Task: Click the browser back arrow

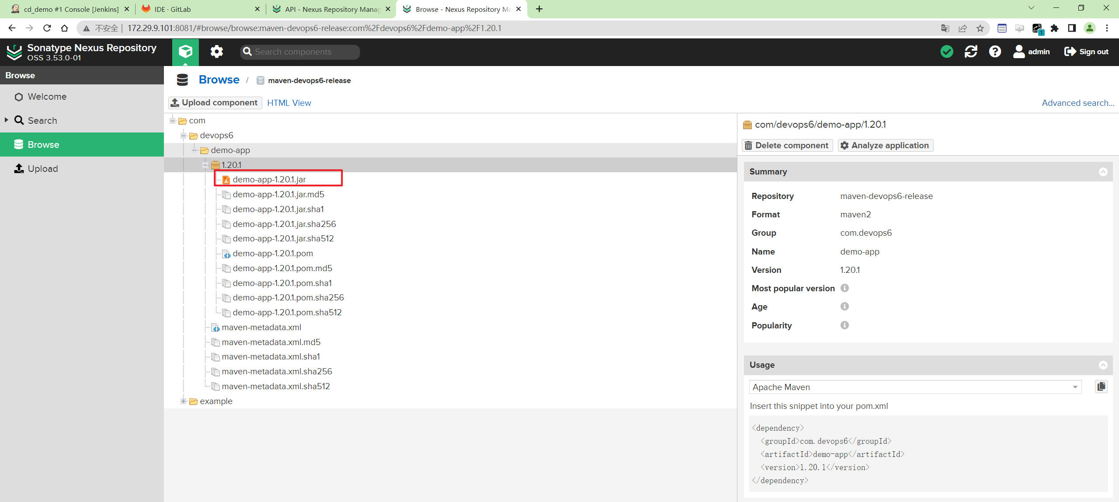Action: (x=12, y=28)
